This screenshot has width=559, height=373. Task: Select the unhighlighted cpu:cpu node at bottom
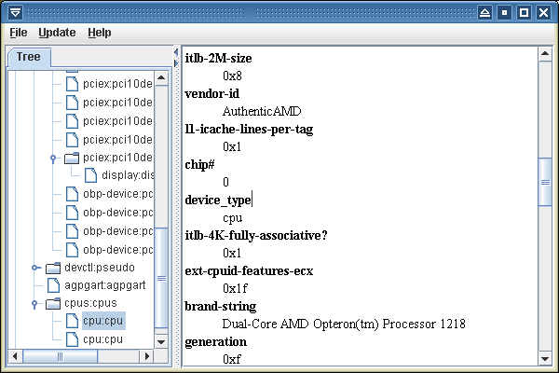coord(103,339)
